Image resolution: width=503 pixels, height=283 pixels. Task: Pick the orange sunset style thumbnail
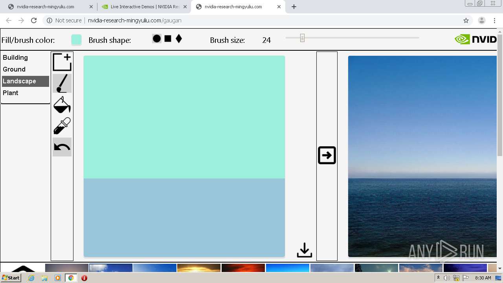199,268
